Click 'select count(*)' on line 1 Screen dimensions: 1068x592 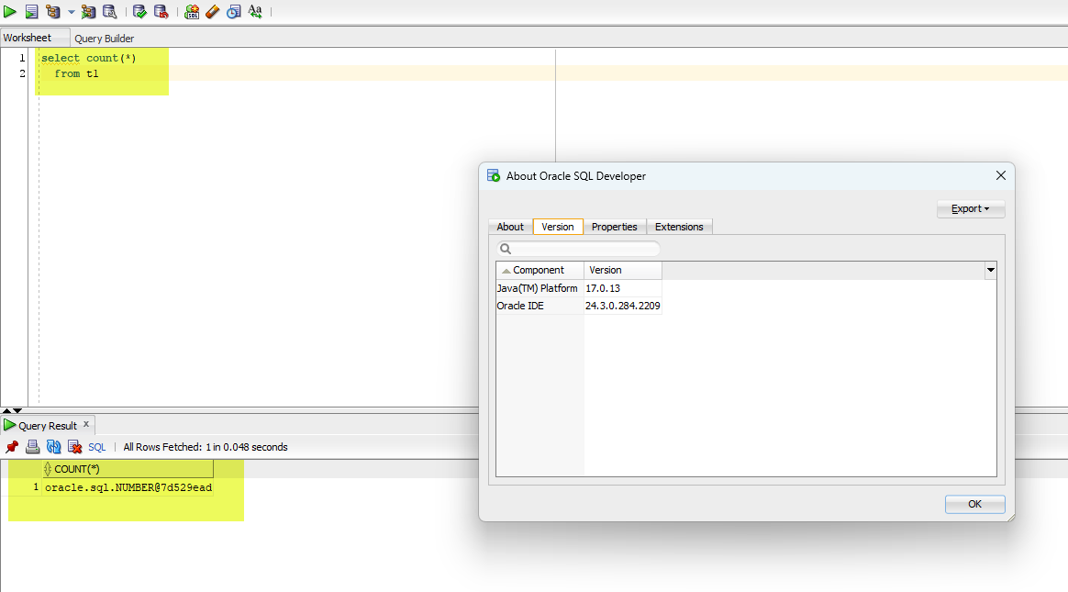pos(89,58)
